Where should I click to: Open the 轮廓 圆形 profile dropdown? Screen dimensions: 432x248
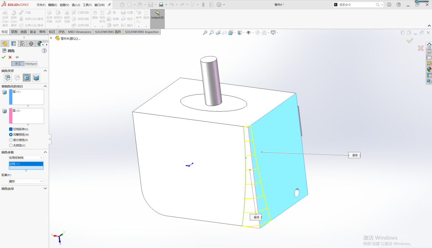[x=26, y=181]
